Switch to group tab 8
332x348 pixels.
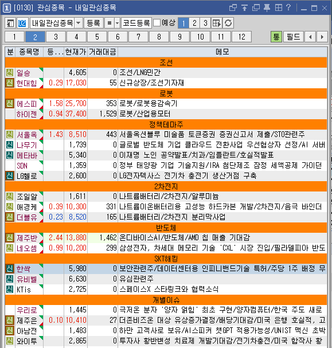click(159, 37)
